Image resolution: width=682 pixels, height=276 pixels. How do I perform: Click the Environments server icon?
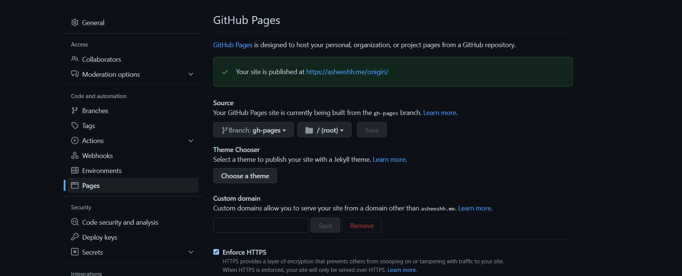(75, 170)
